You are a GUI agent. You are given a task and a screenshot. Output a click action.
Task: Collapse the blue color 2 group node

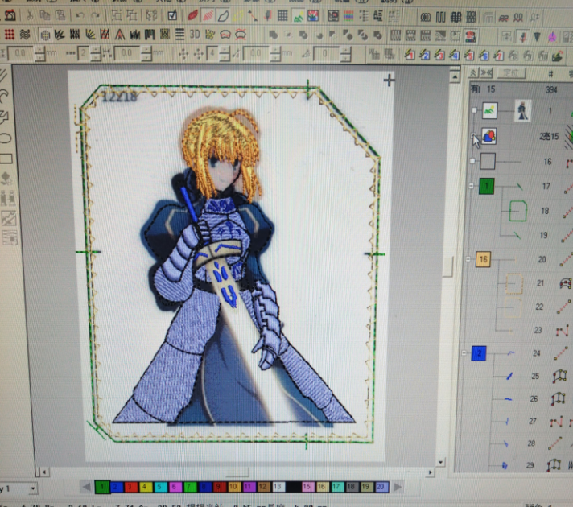point(464,353)
